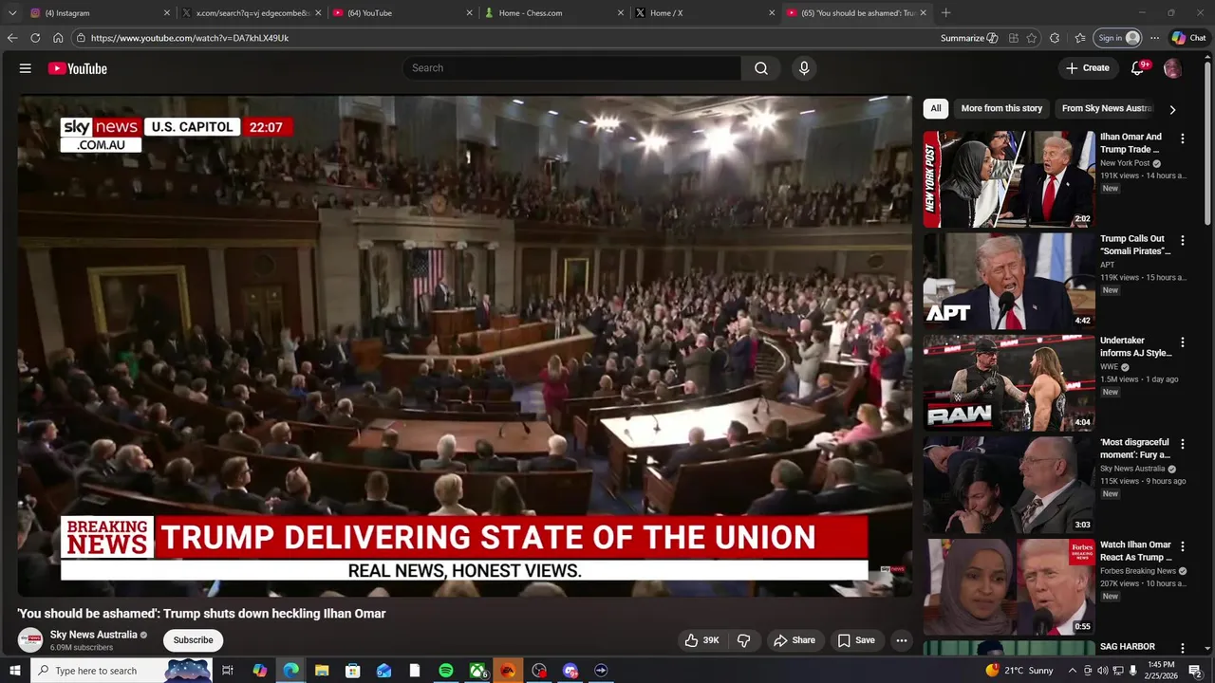This screenshot has height=683, width=1215.
Task: Open the Xbox app from taskbar
Action: tap(477, 671)
